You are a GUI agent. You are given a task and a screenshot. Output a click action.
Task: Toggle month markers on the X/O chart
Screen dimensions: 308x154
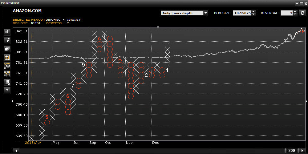(7, 74)
